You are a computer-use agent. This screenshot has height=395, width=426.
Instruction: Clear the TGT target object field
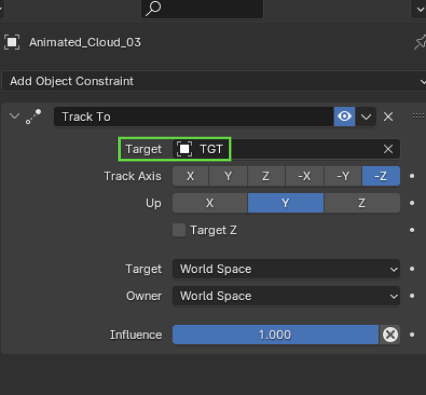388,149
